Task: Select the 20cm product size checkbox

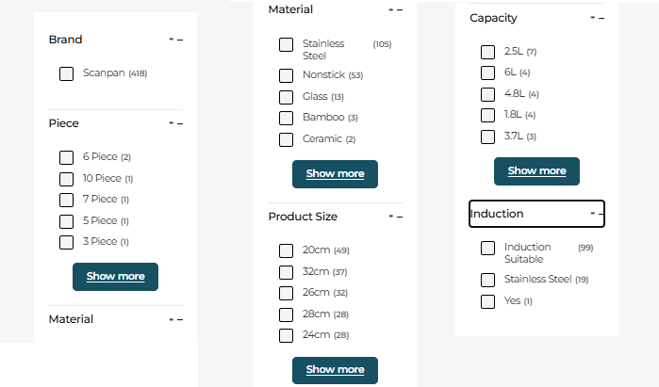Action: [287, 250]
